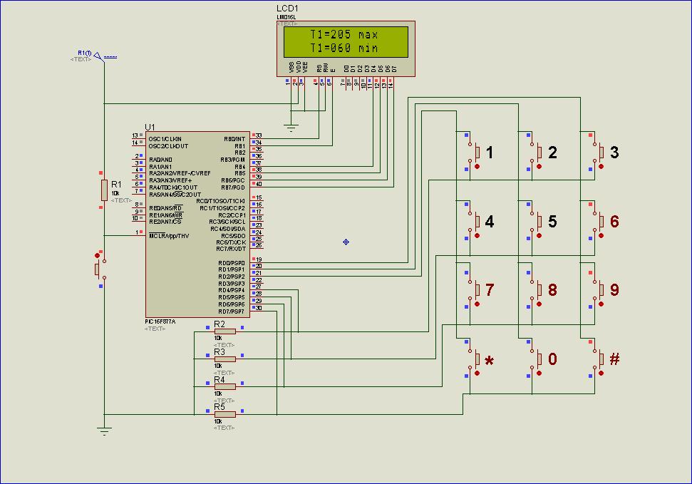Toggle red latch dot of reset button
The image size is (692, 484).
point(97,255)
